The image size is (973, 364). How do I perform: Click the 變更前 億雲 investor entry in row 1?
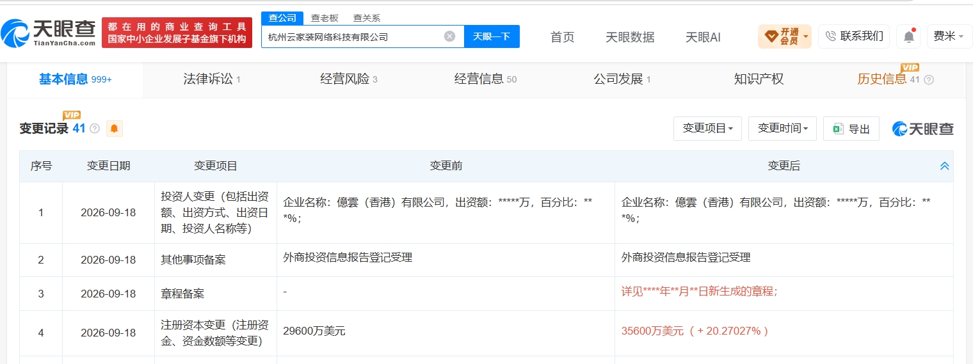(x=437, y=210)
